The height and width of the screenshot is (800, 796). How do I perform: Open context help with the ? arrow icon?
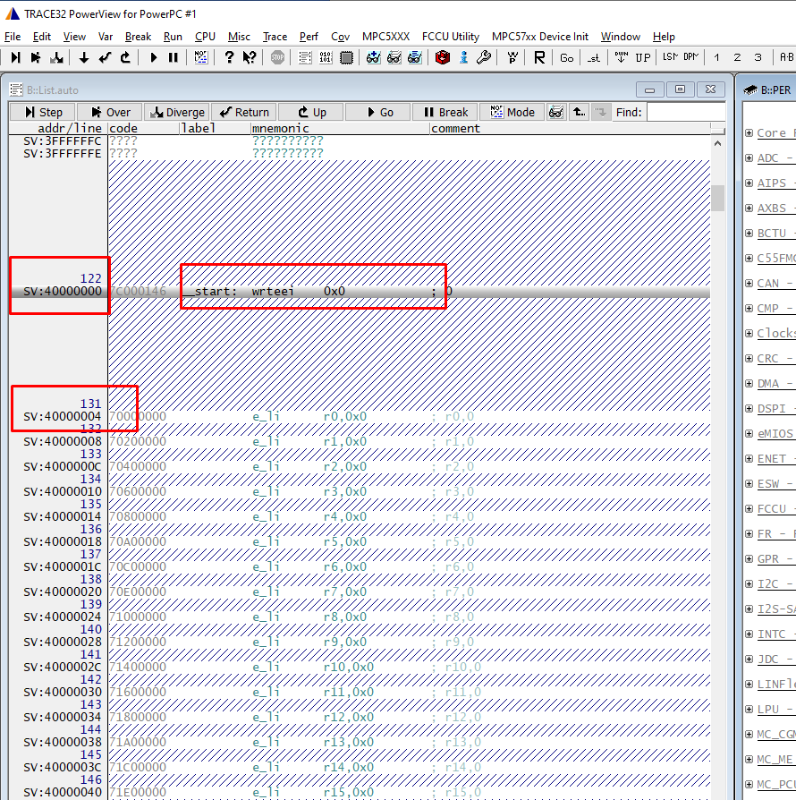pyautogui.click(x=250, y=57)
